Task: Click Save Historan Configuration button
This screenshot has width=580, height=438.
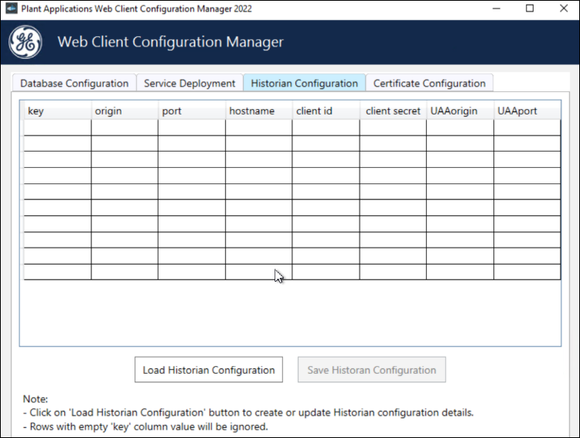Action: point(372,370)
